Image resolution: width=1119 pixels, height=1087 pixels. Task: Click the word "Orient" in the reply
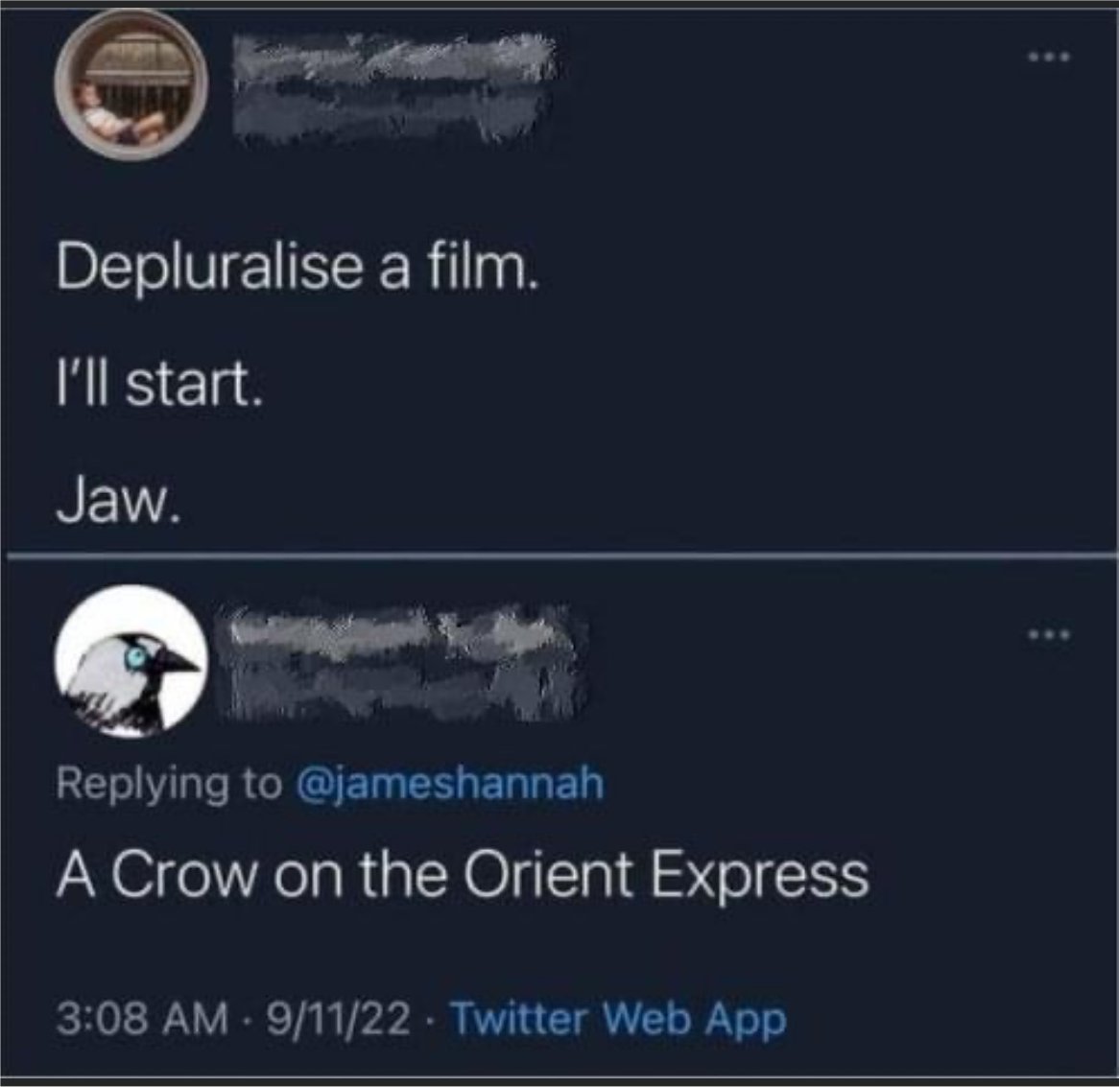(548, 875)
